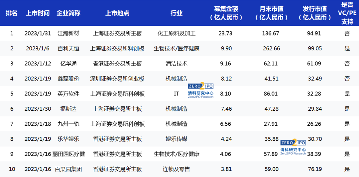
Task: Click the 是否VC/PE支持 column header
Action: (x=347, y=13)
